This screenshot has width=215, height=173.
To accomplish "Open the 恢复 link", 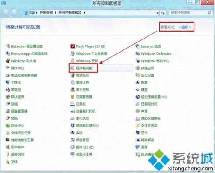I will tap(144, 82).
